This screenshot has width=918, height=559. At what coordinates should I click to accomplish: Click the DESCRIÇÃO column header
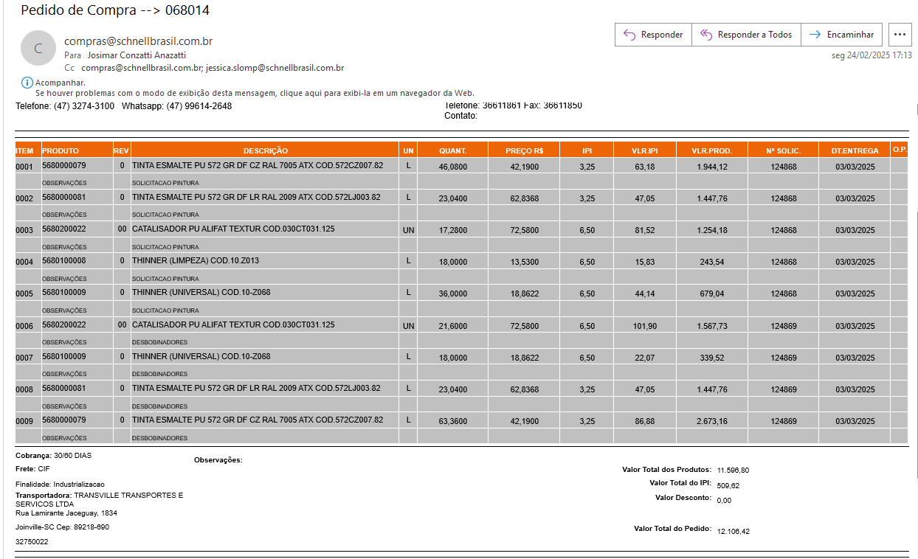pos(265,150)
